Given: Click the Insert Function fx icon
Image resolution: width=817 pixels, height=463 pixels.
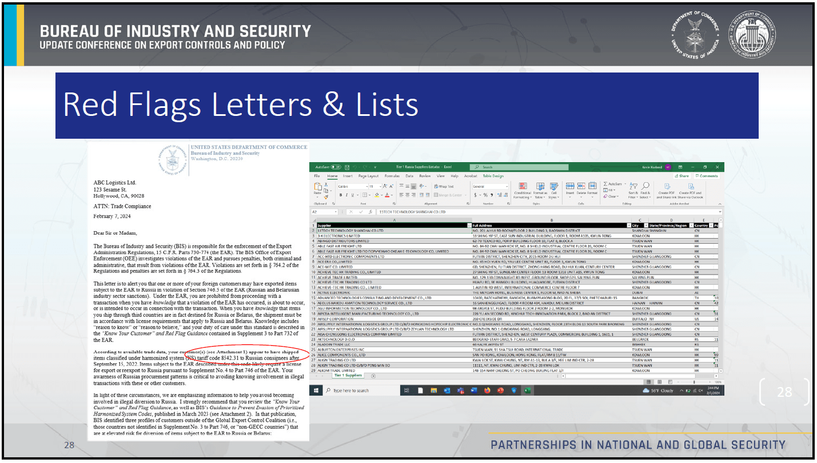Looking at the screenshot, I should pyautogui.click(x=372, y=211).
